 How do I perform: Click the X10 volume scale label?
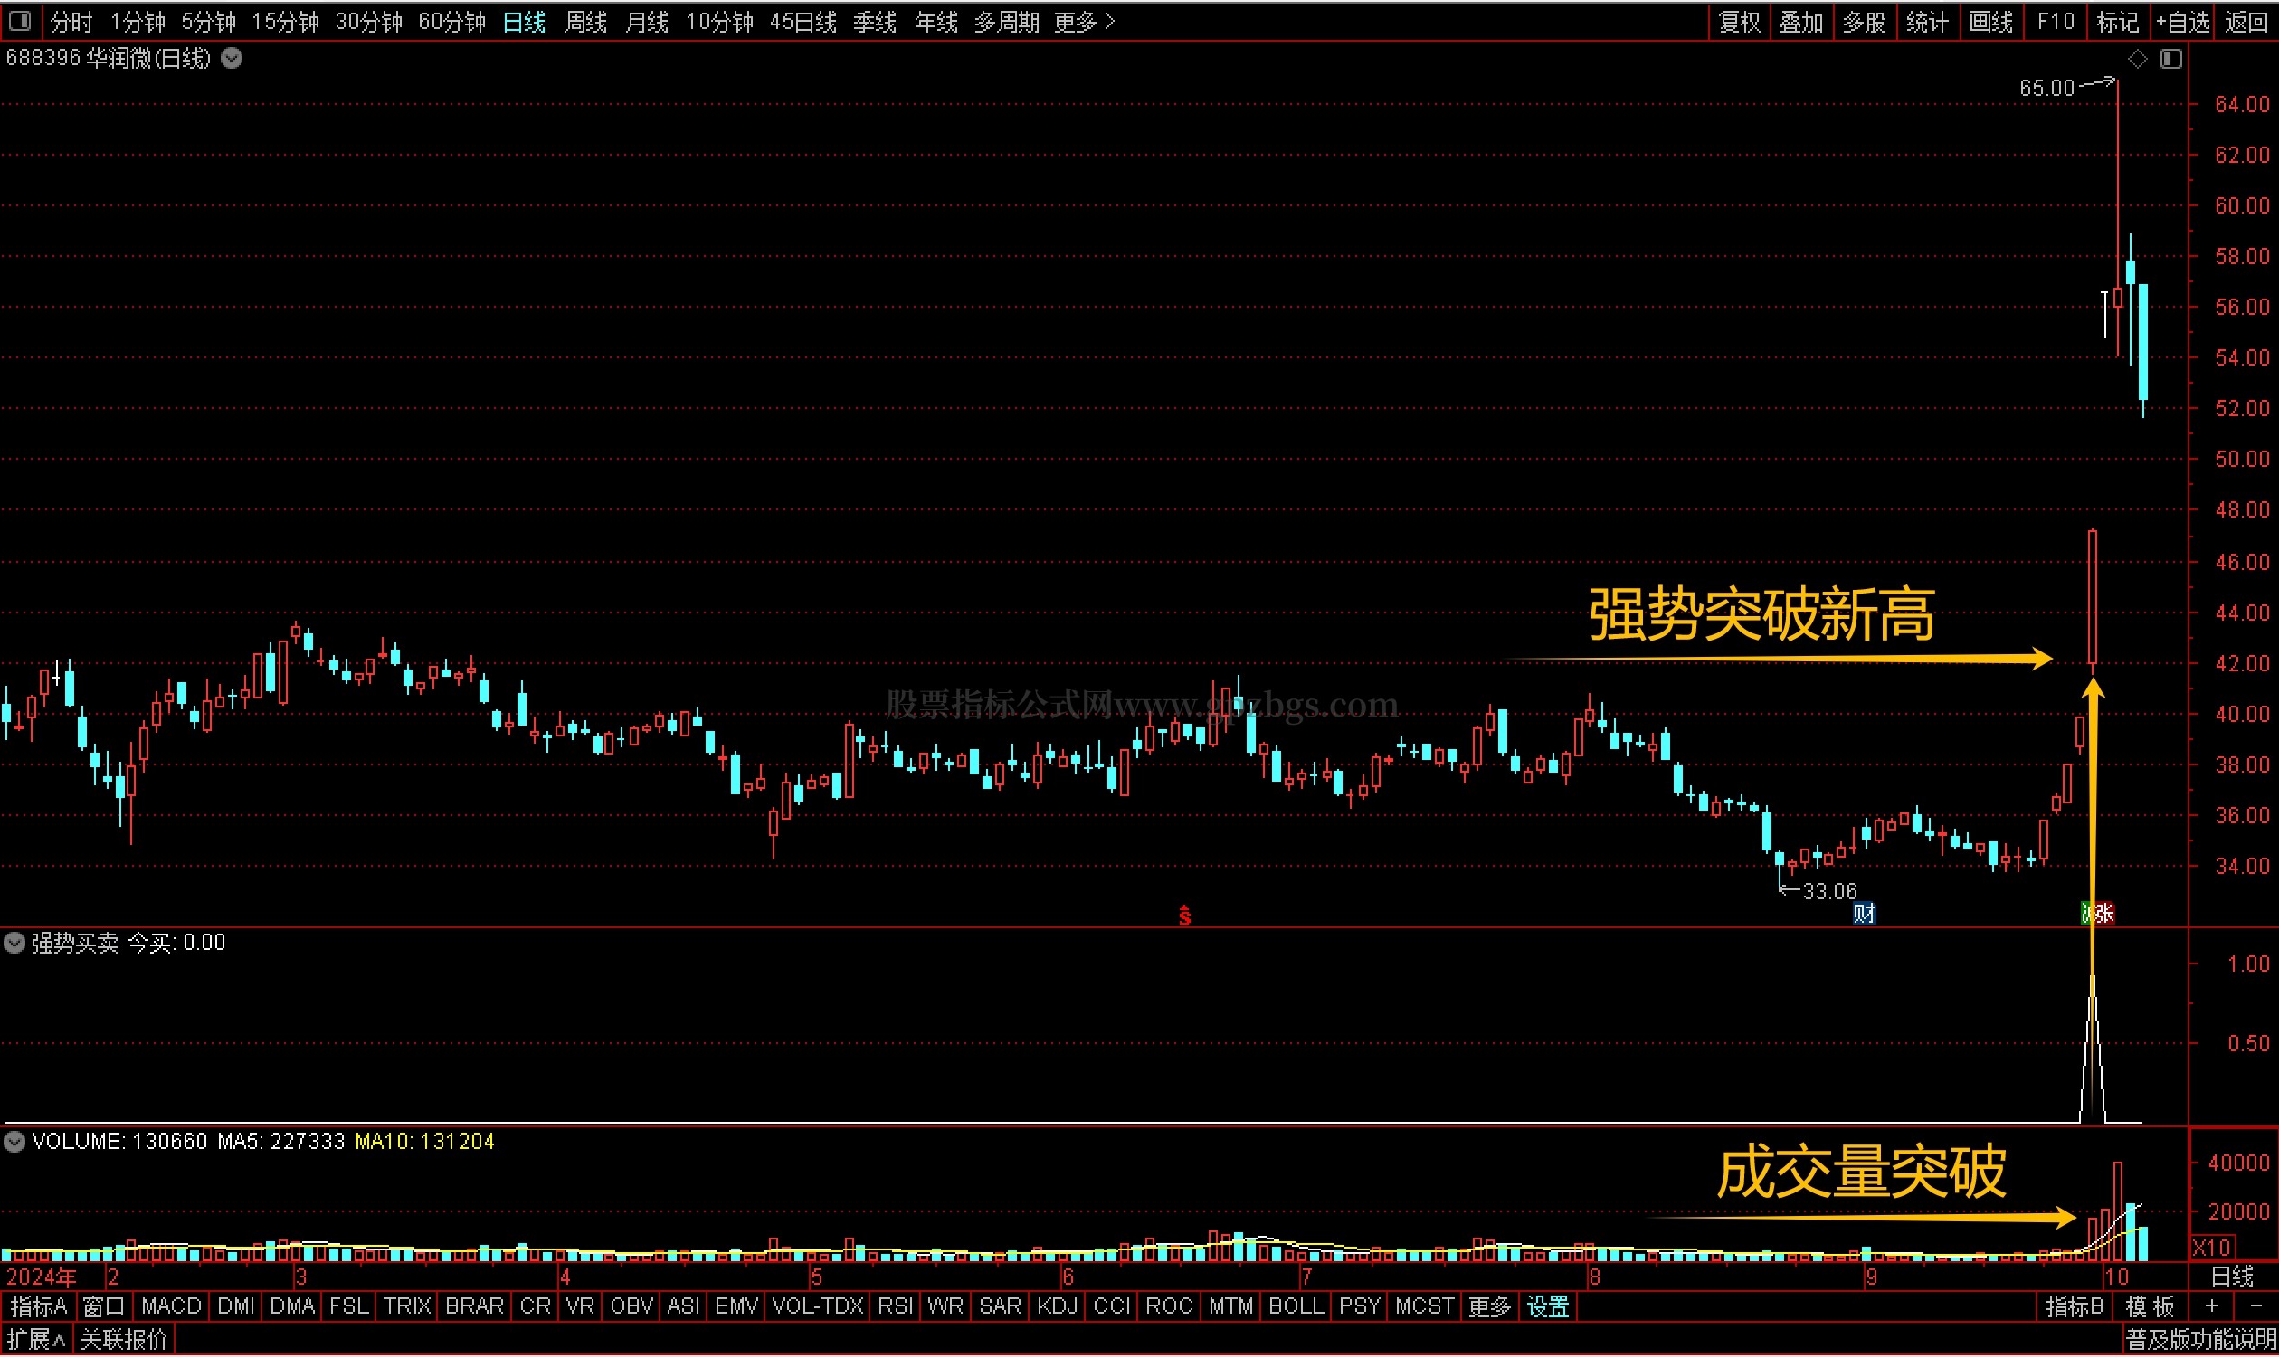click(x=2210, y=1249)
